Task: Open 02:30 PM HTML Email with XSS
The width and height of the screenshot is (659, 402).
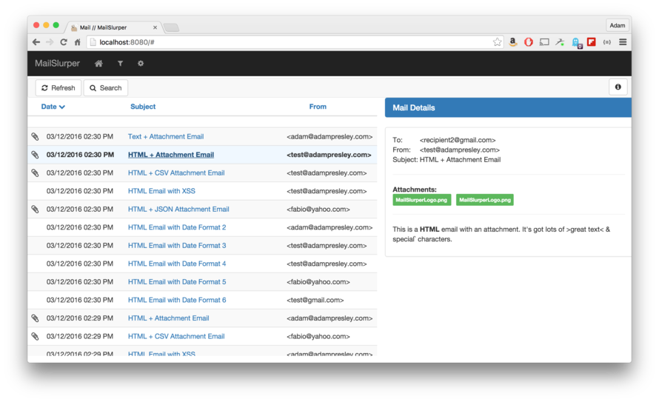Action: tap(161, 191)
